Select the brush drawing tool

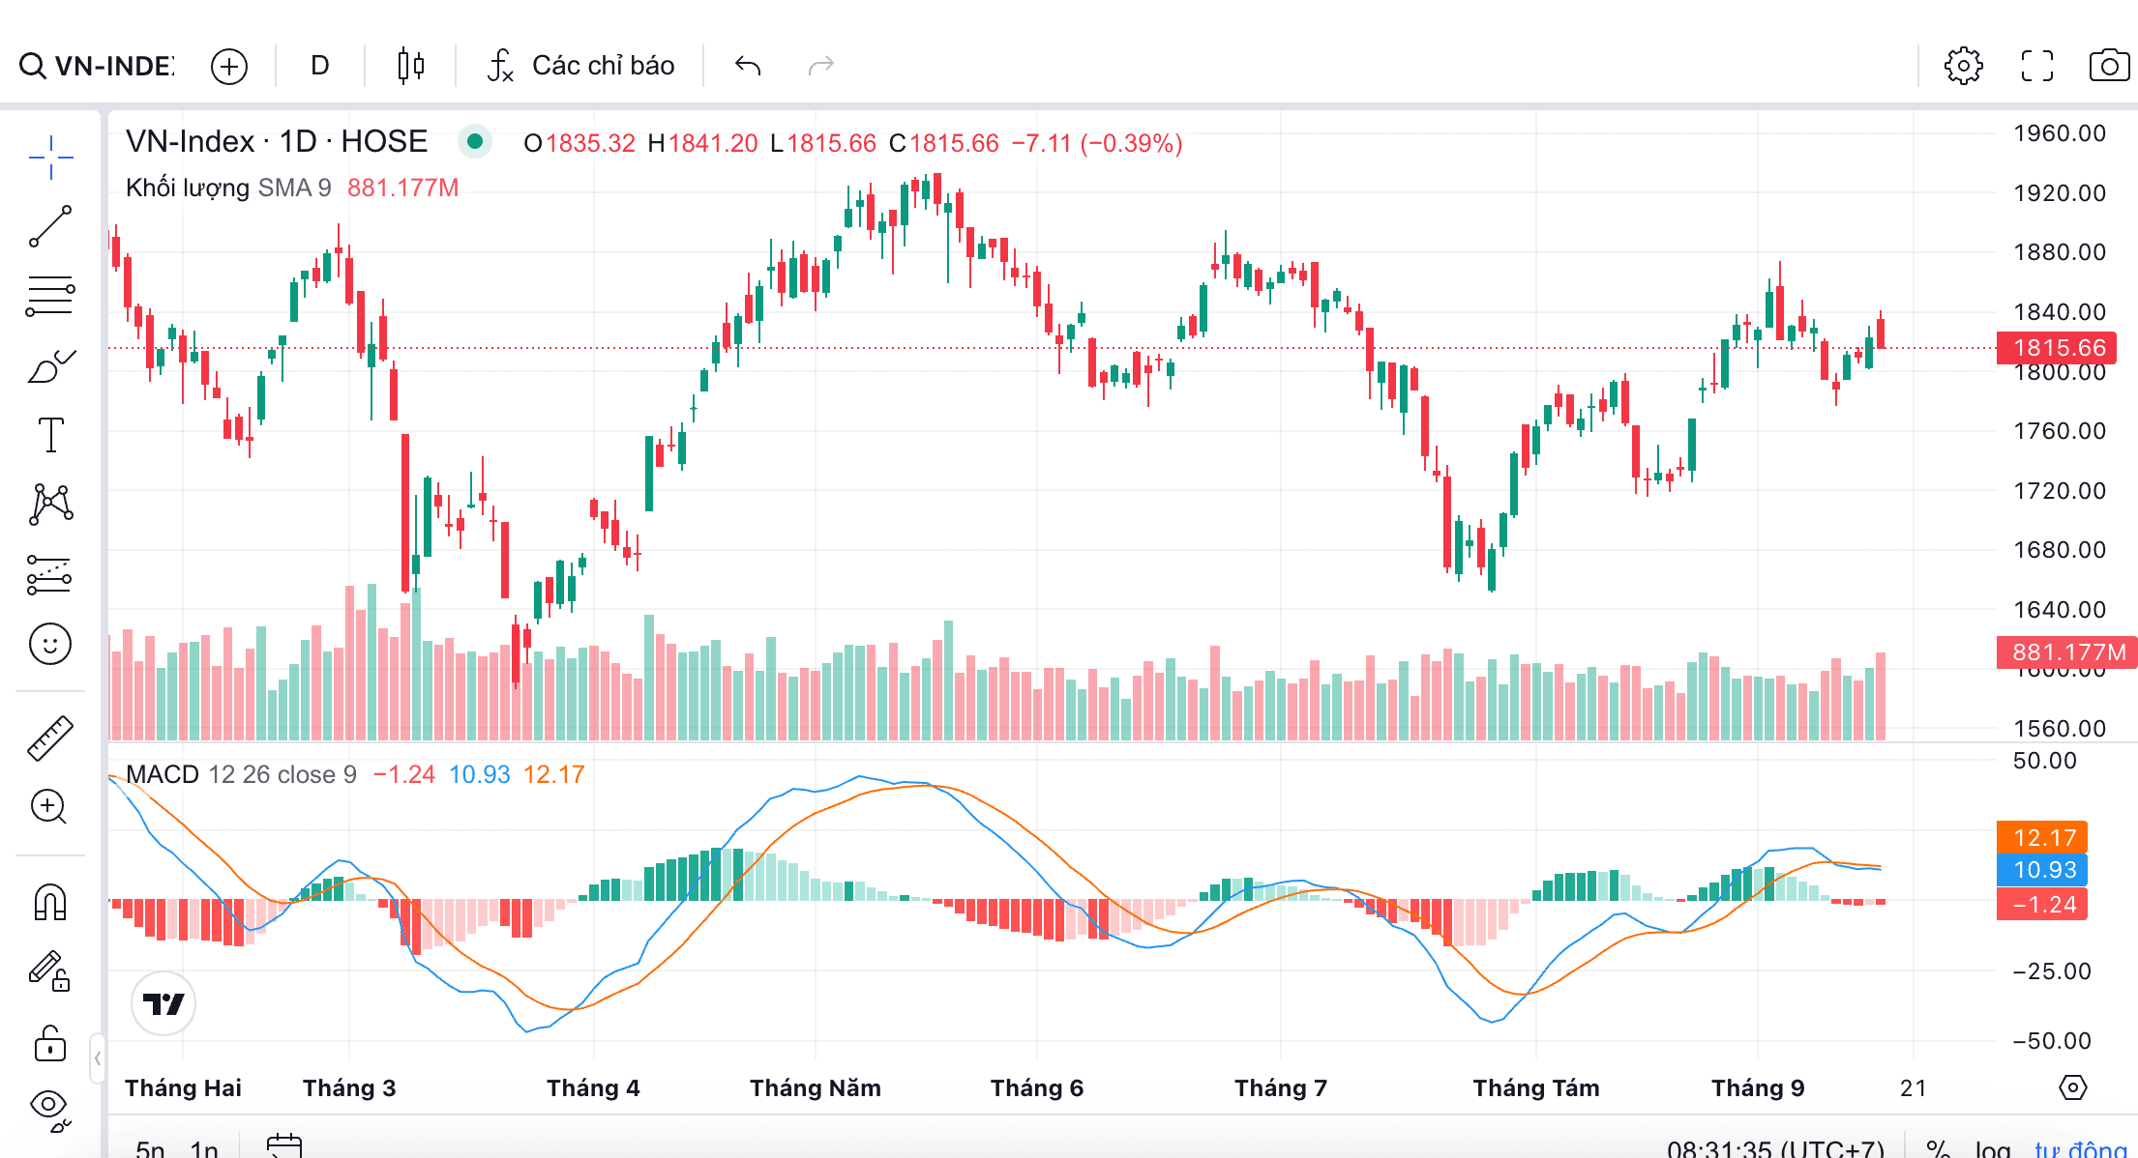click(x=50, y=367)
